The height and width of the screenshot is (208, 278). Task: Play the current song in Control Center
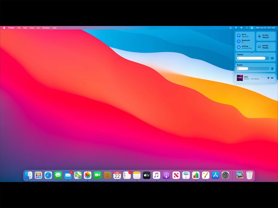click(x=268, y=78)
